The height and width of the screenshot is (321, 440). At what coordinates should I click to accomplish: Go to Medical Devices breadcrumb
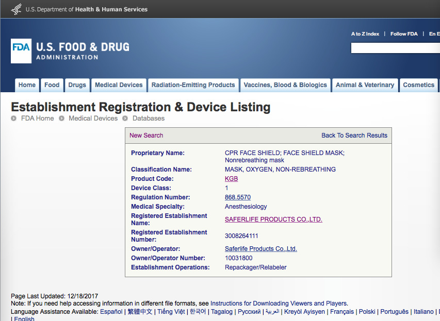[93, 119]
